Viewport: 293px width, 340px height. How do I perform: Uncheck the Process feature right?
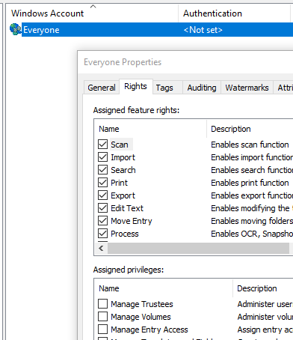coord(102,234)
